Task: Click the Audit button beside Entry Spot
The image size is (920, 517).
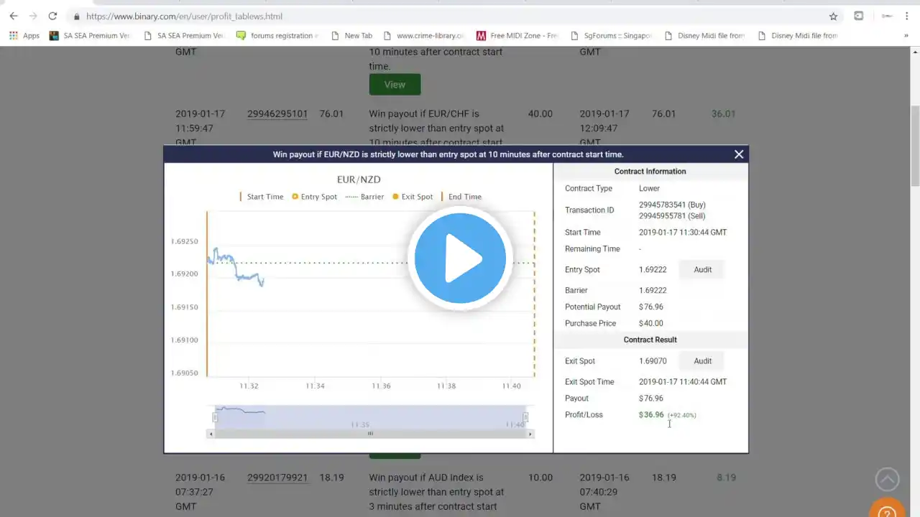Action: point(702,269)
